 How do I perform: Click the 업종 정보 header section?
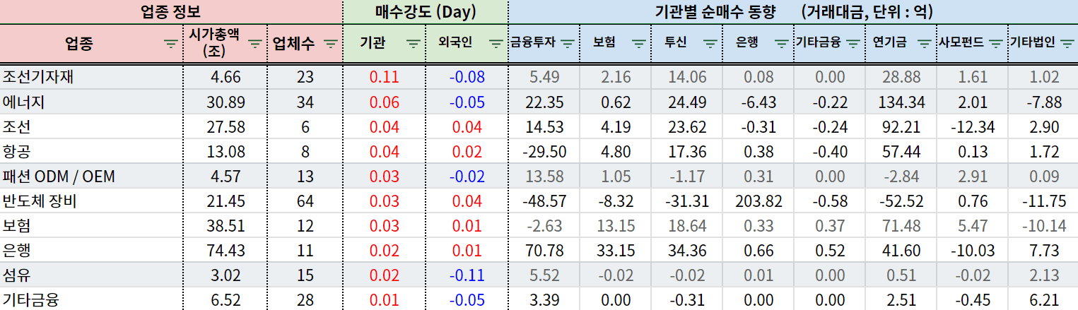point(170,12)
